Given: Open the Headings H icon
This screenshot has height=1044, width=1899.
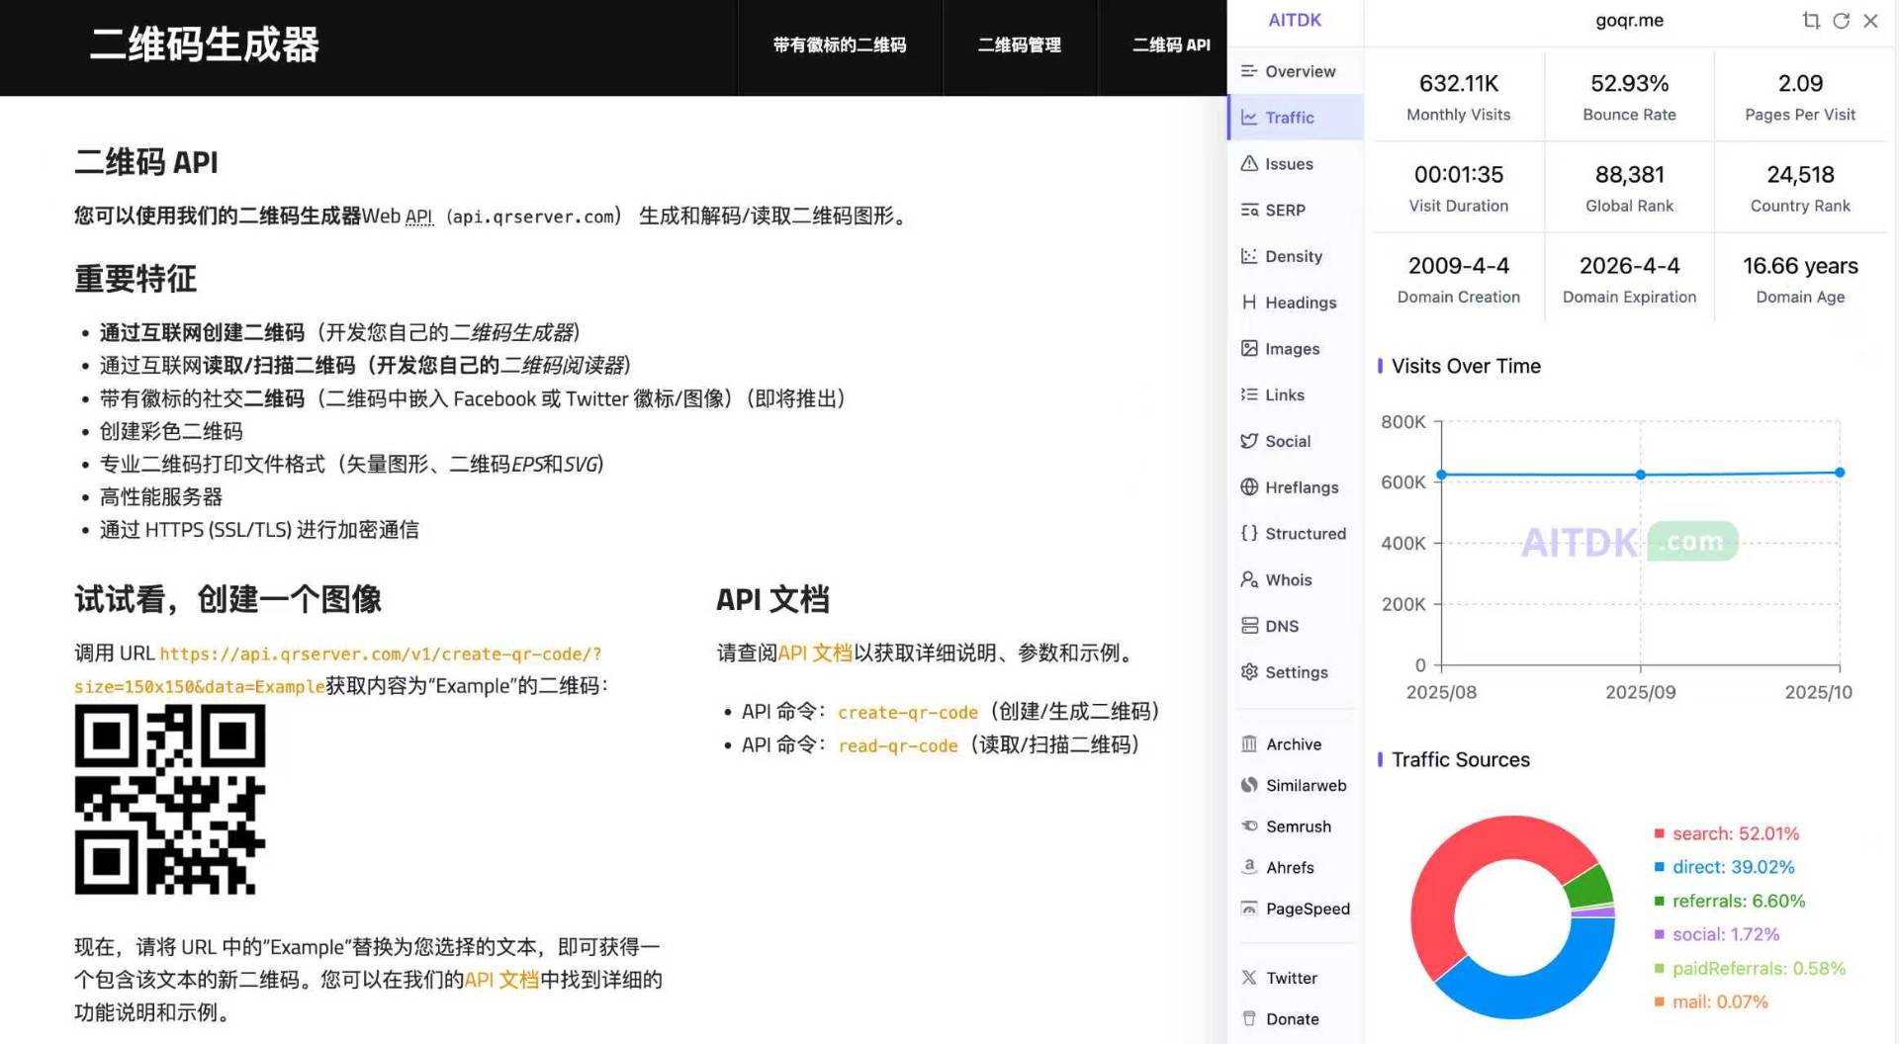Looking at the screenshot, I should coord(1249,303).
